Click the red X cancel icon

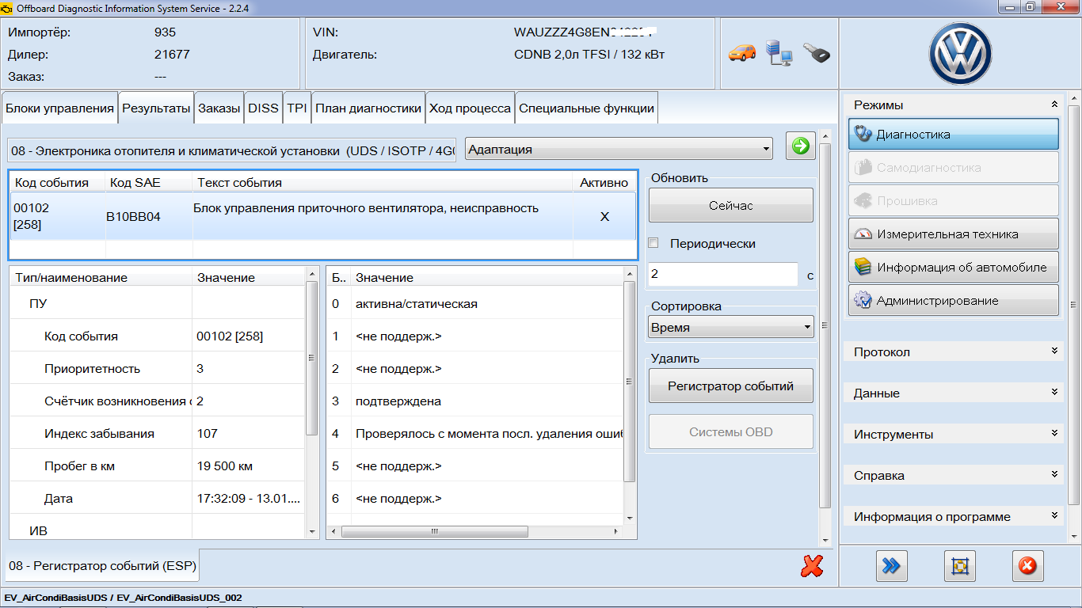(812, 565)
